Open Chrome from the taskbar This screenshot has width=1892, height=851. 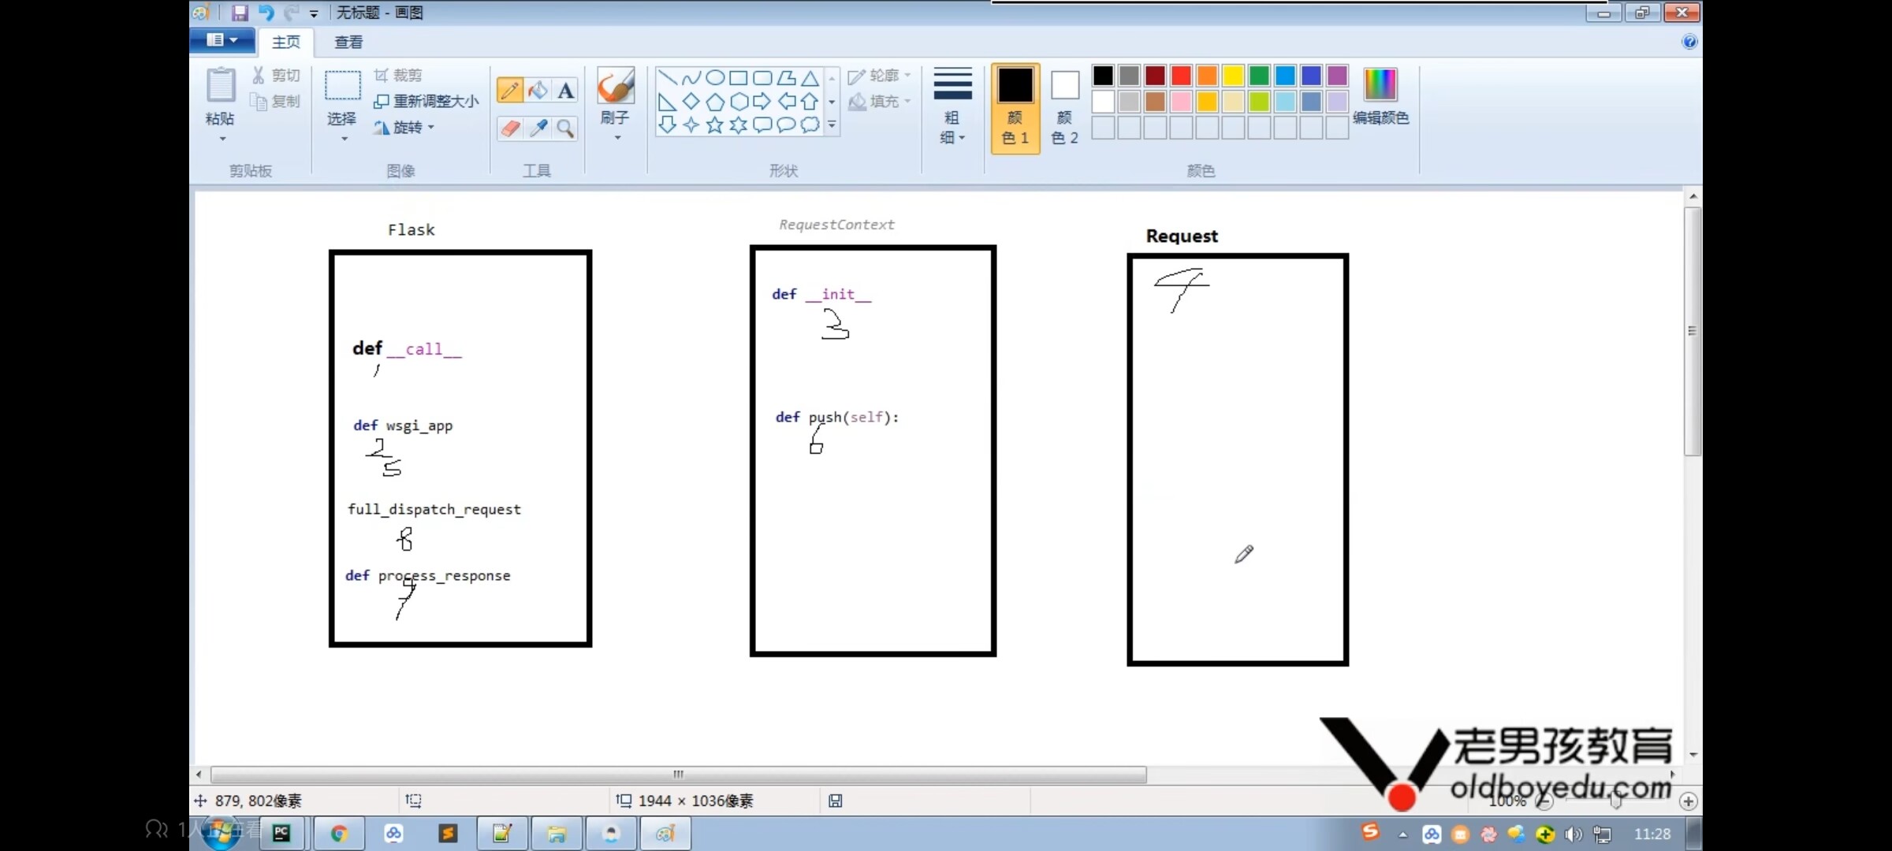coord(339,833)
